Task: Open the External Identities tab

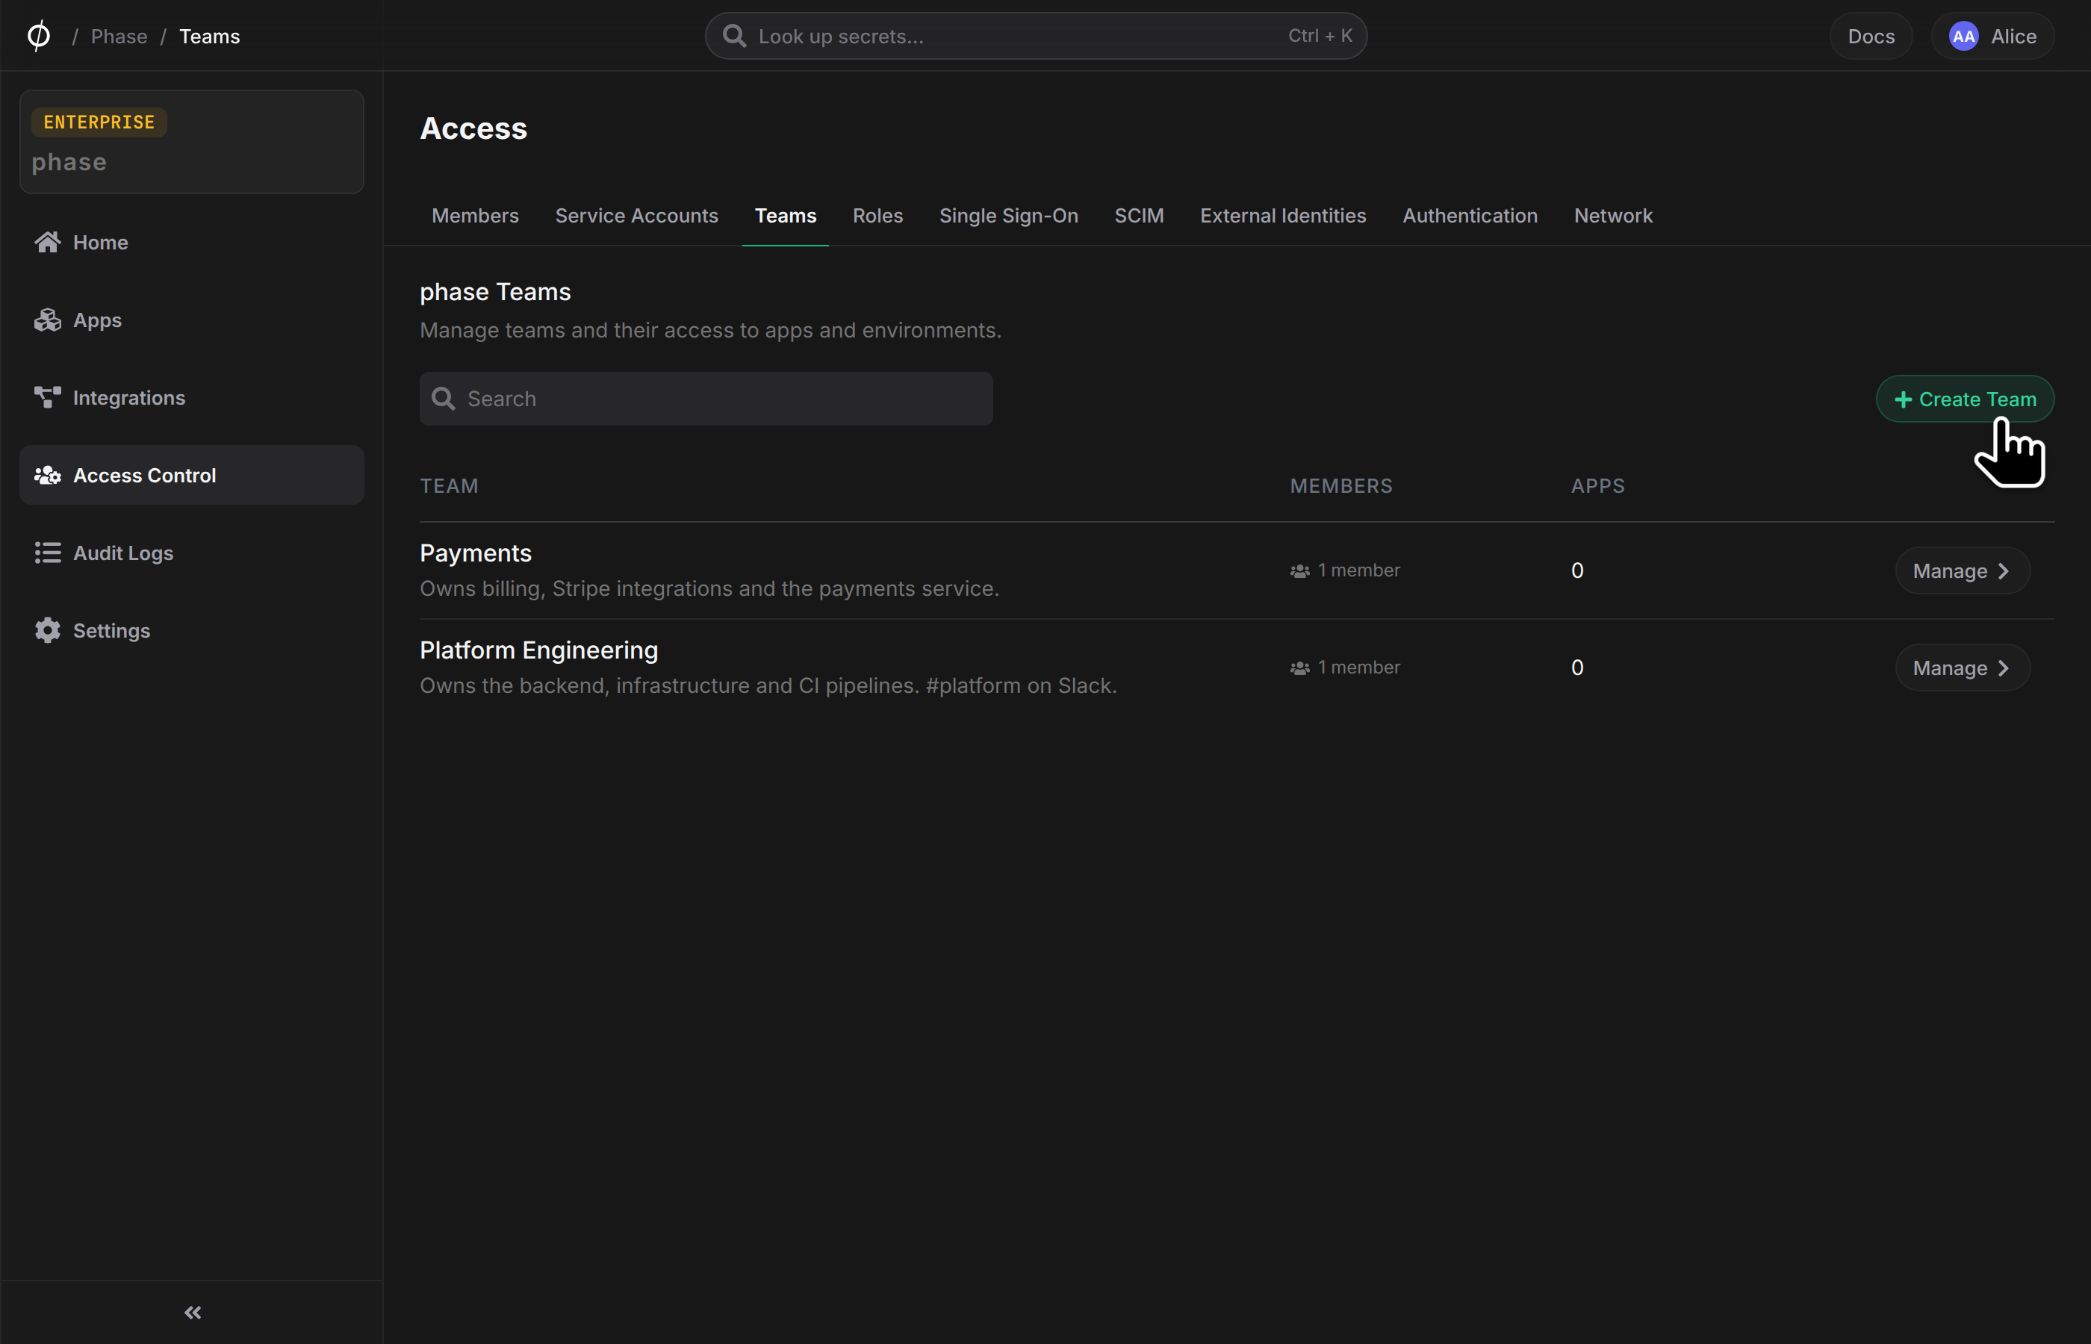Action: click(x=1282, y=216)
